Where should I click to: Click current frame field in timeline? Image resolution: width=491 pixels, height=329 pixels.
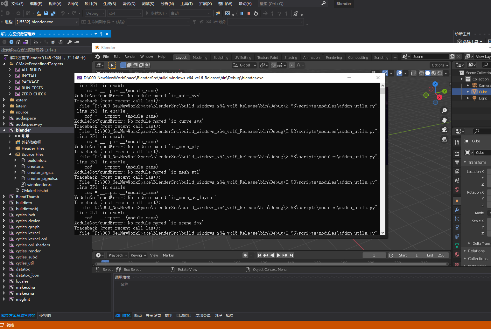(x=374, y=255)
